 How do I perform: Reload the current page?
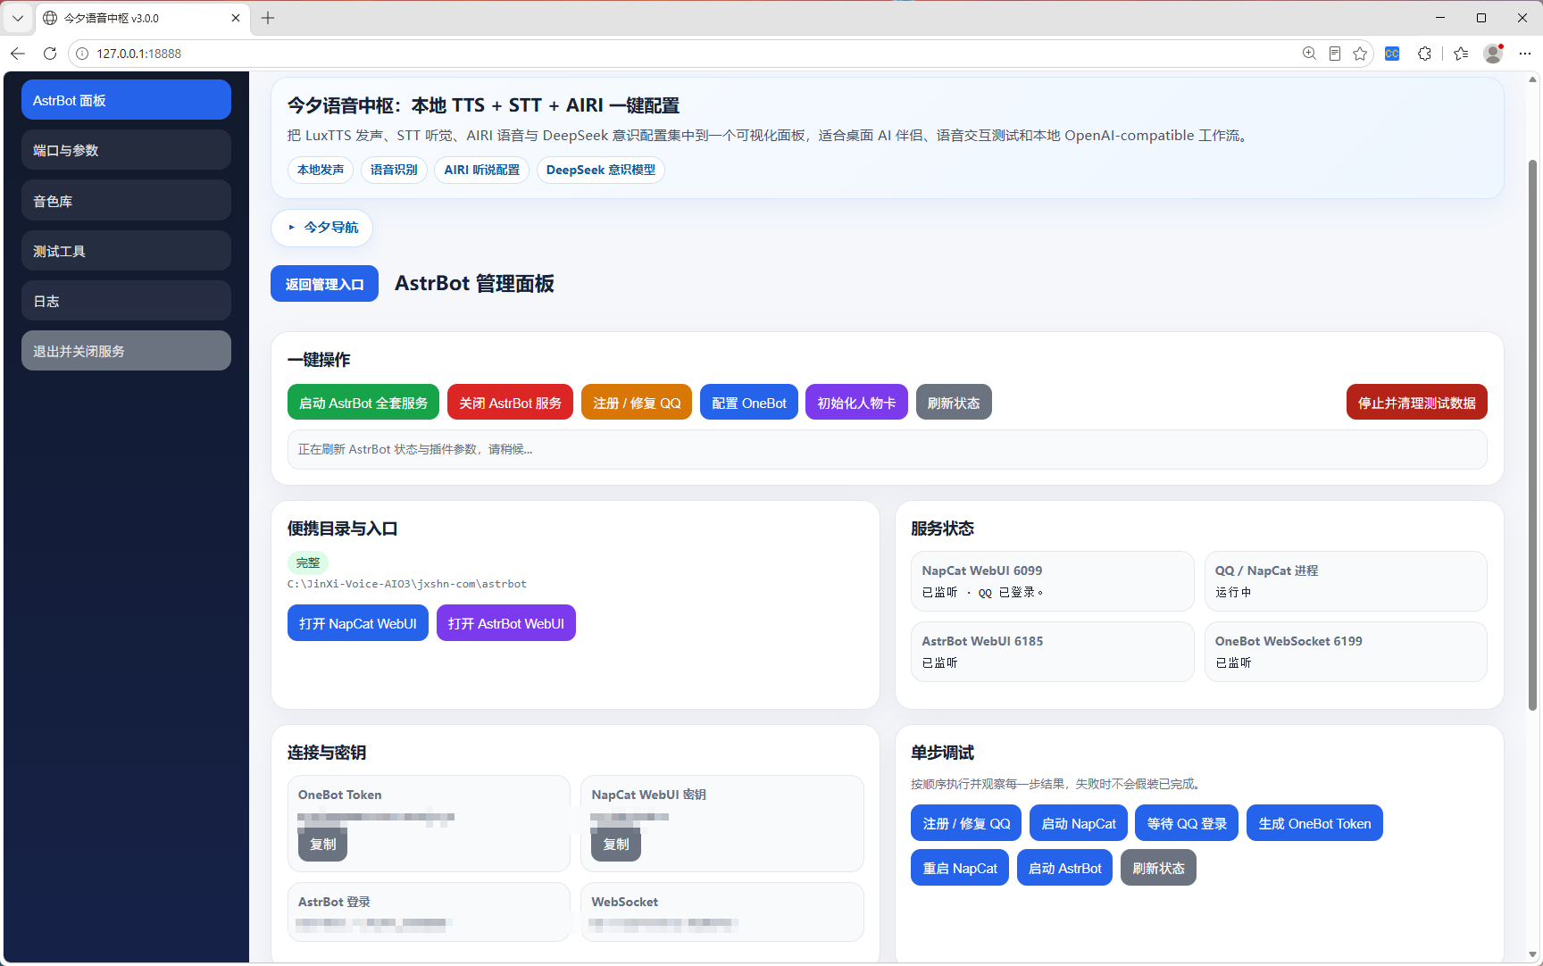tap(50, 54)
